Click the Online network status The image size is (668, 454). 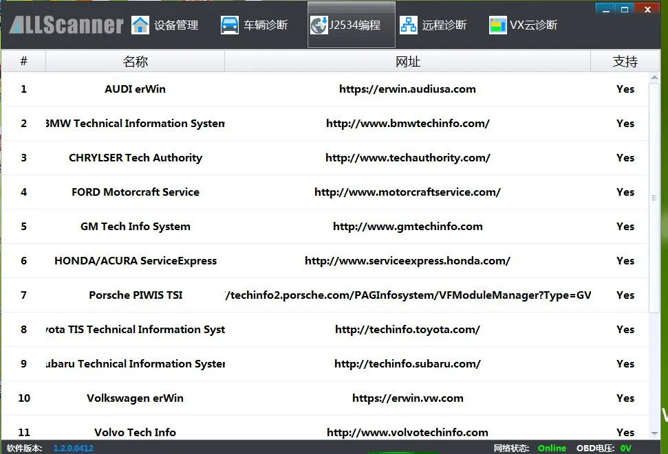[x=552, y=448]
